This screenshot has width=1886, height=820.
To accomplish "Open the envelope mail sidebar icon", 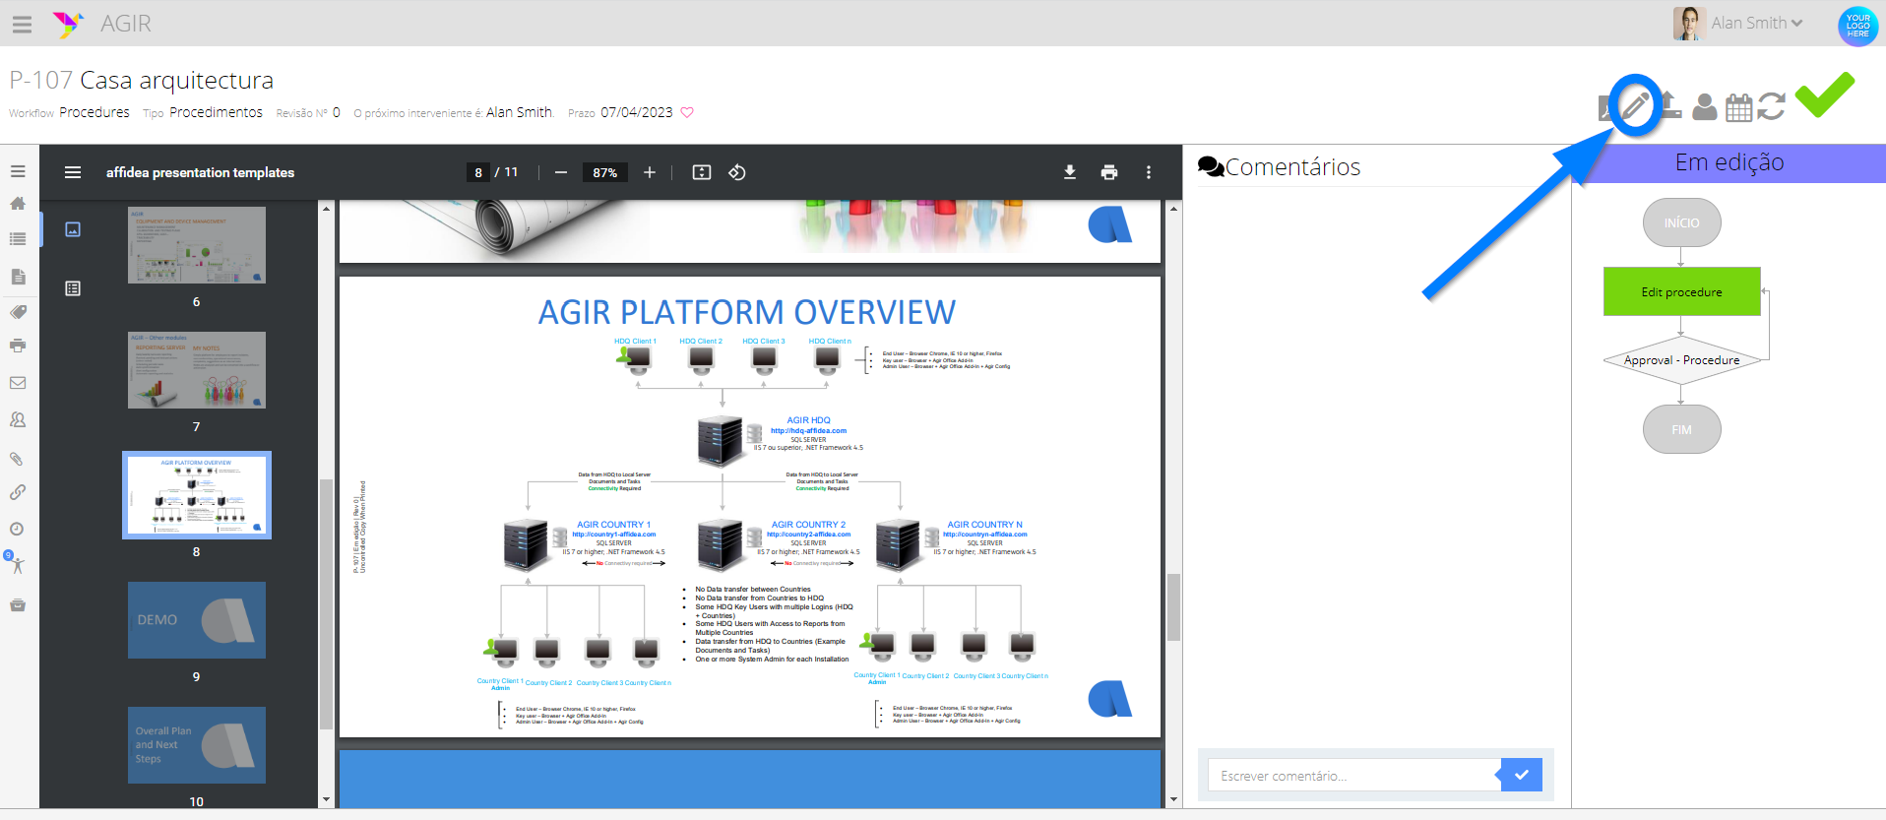I will pos(18,383).
